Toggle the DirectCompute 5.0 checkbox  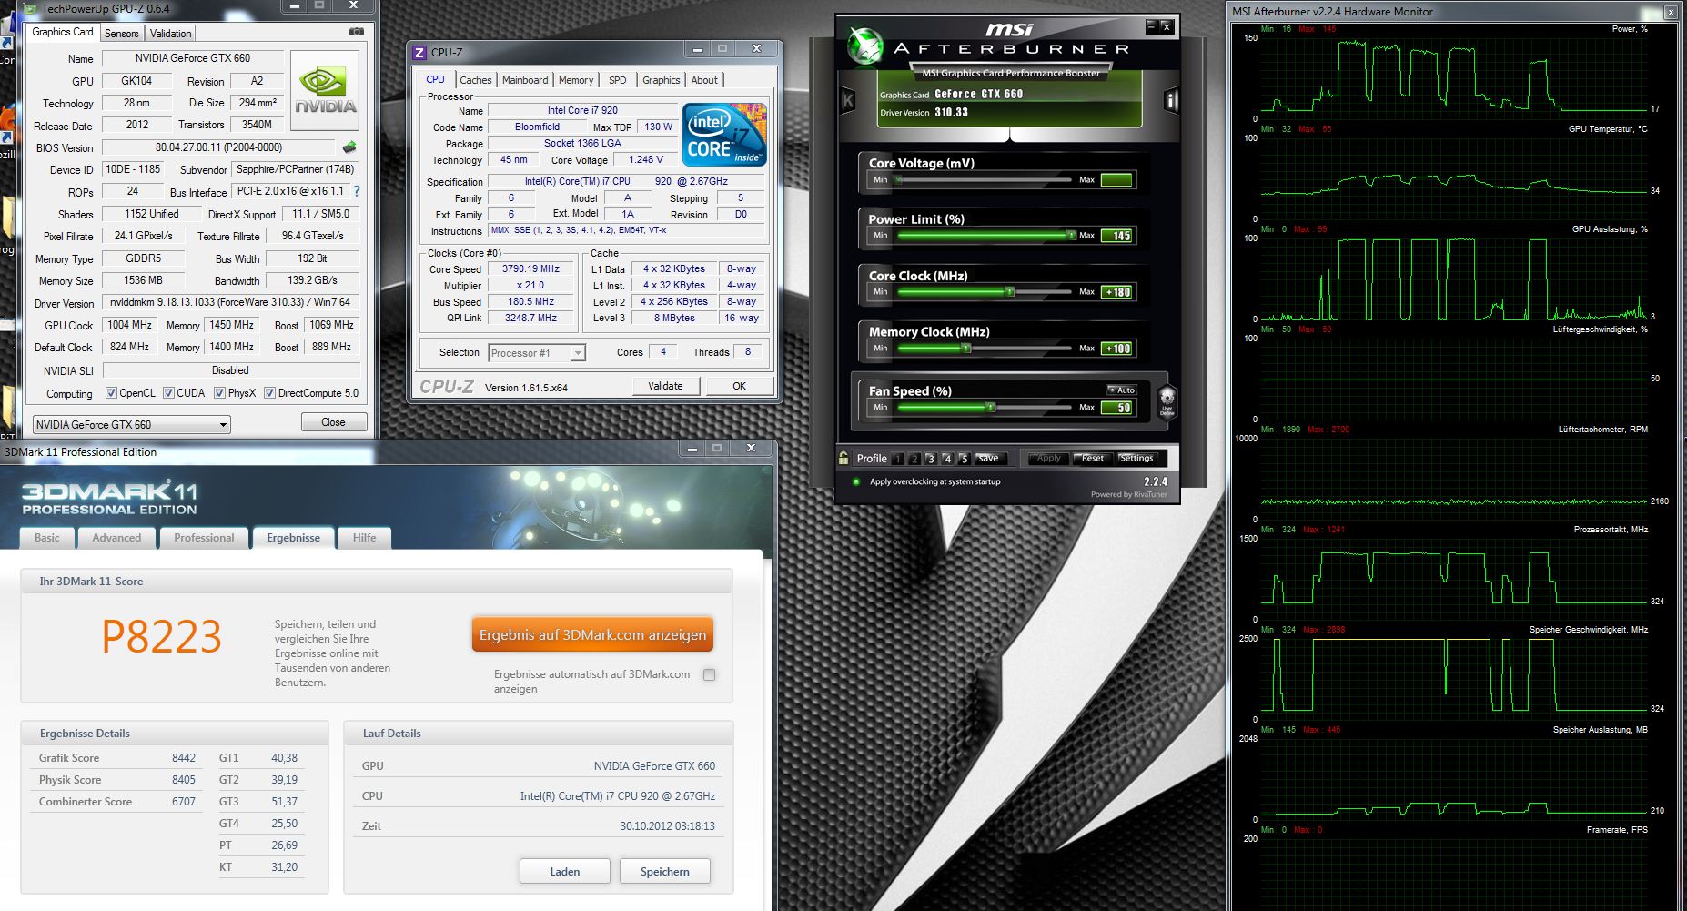click(x=269, y=393)
